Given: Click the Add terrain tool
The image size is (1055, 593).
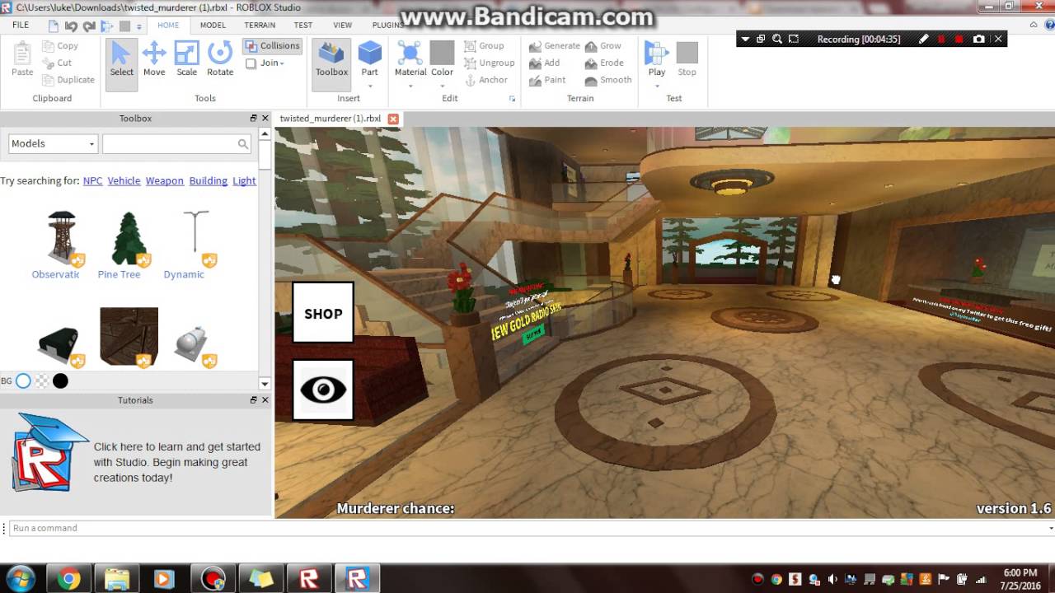Looking at the screenshot, I should (545, 63).
